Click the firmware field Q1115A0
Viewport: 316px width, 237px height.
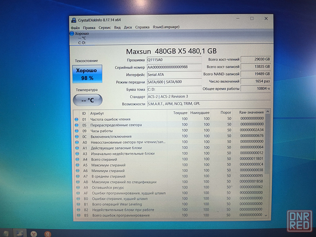coord(174,60)
